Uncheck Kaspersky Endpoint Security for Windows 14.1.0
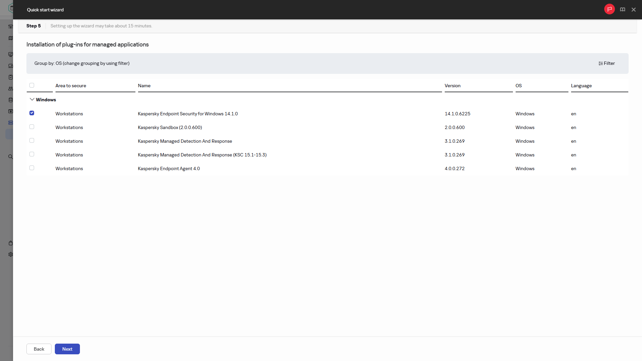Image resolution: width=642 pixels, height=361 pixels. (x=32, y=113)
